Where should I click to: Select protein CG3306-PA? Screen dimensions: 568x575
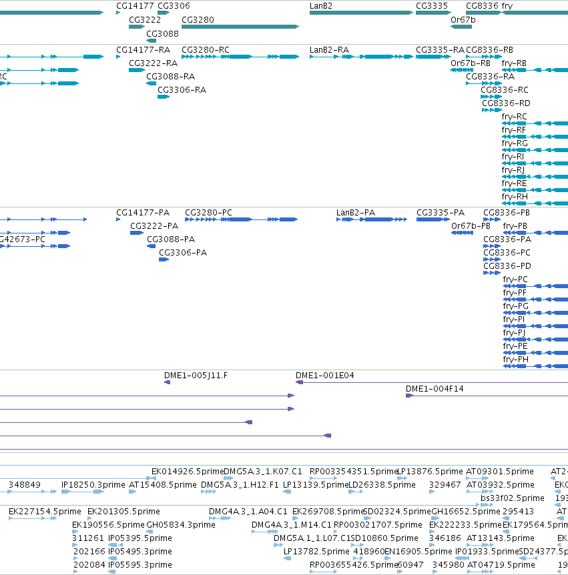(164, 259)
